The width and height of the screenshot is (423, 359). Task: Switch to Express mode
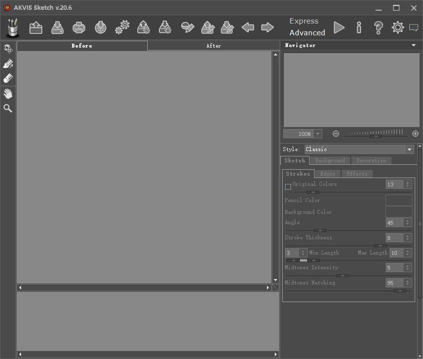pos(304,21)
